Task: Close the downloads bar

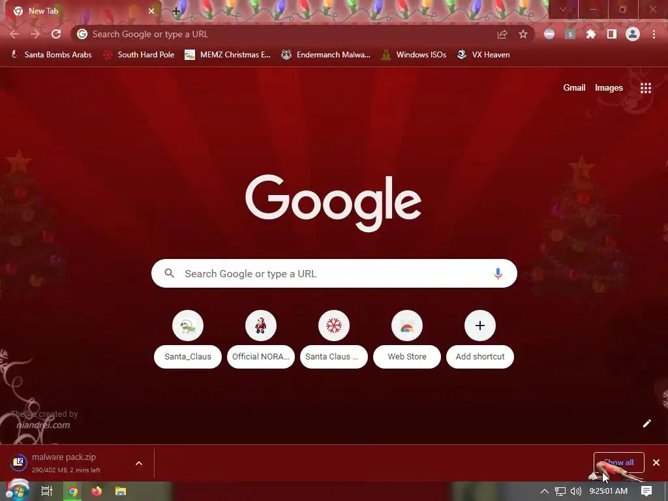Action: [x=656, y=463]
